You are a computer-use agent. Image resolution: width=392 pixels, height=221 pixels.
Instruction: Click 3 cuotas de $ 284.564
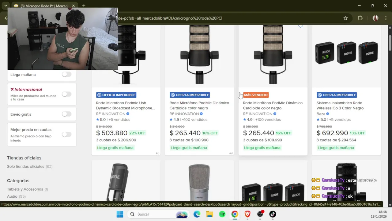[336, 140]
